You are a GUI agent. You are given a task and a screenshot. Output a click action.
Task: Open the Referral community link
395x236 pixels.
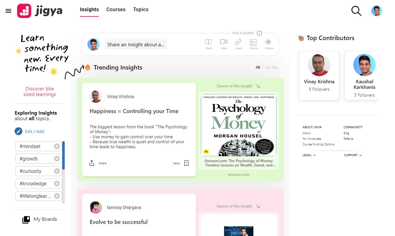coord(348,138)
